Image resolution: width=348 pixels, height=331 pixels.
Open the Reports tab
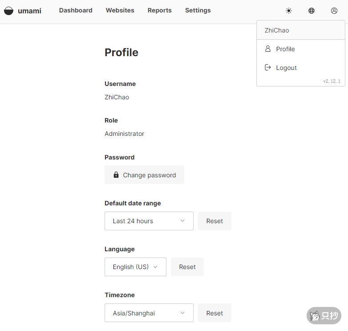(x=159, y=10)
